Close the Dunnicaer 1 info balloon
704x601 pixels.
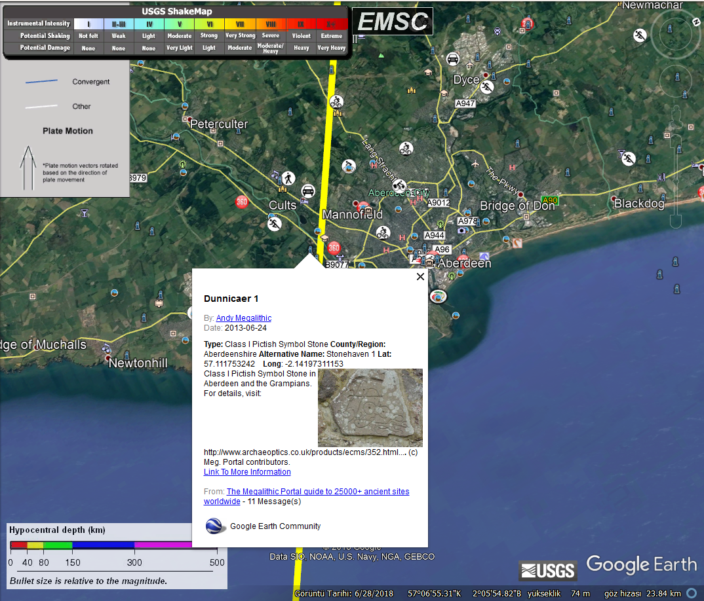(420, 277)
